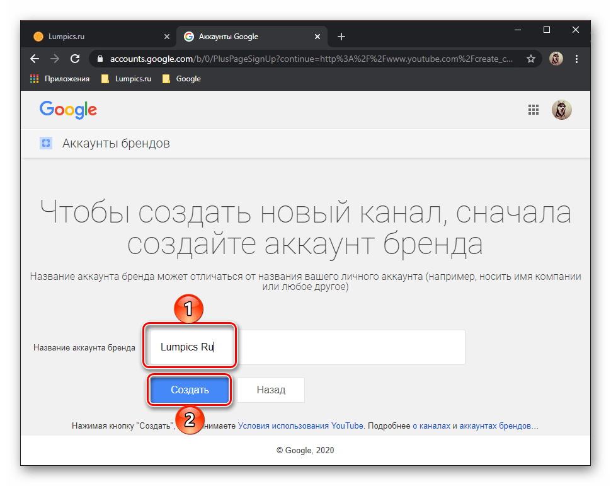The width and height of the screenshot is (611, 486).
Task: Bookmark page with star icon
Action: [x=531, y=59]
